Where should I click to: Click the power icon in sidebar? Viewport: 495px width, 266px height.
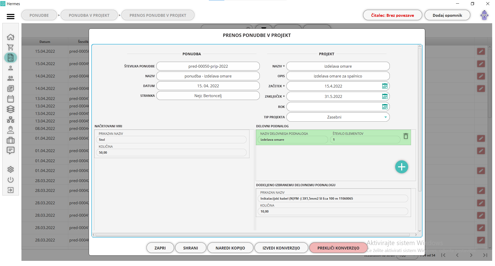[11, 180]
